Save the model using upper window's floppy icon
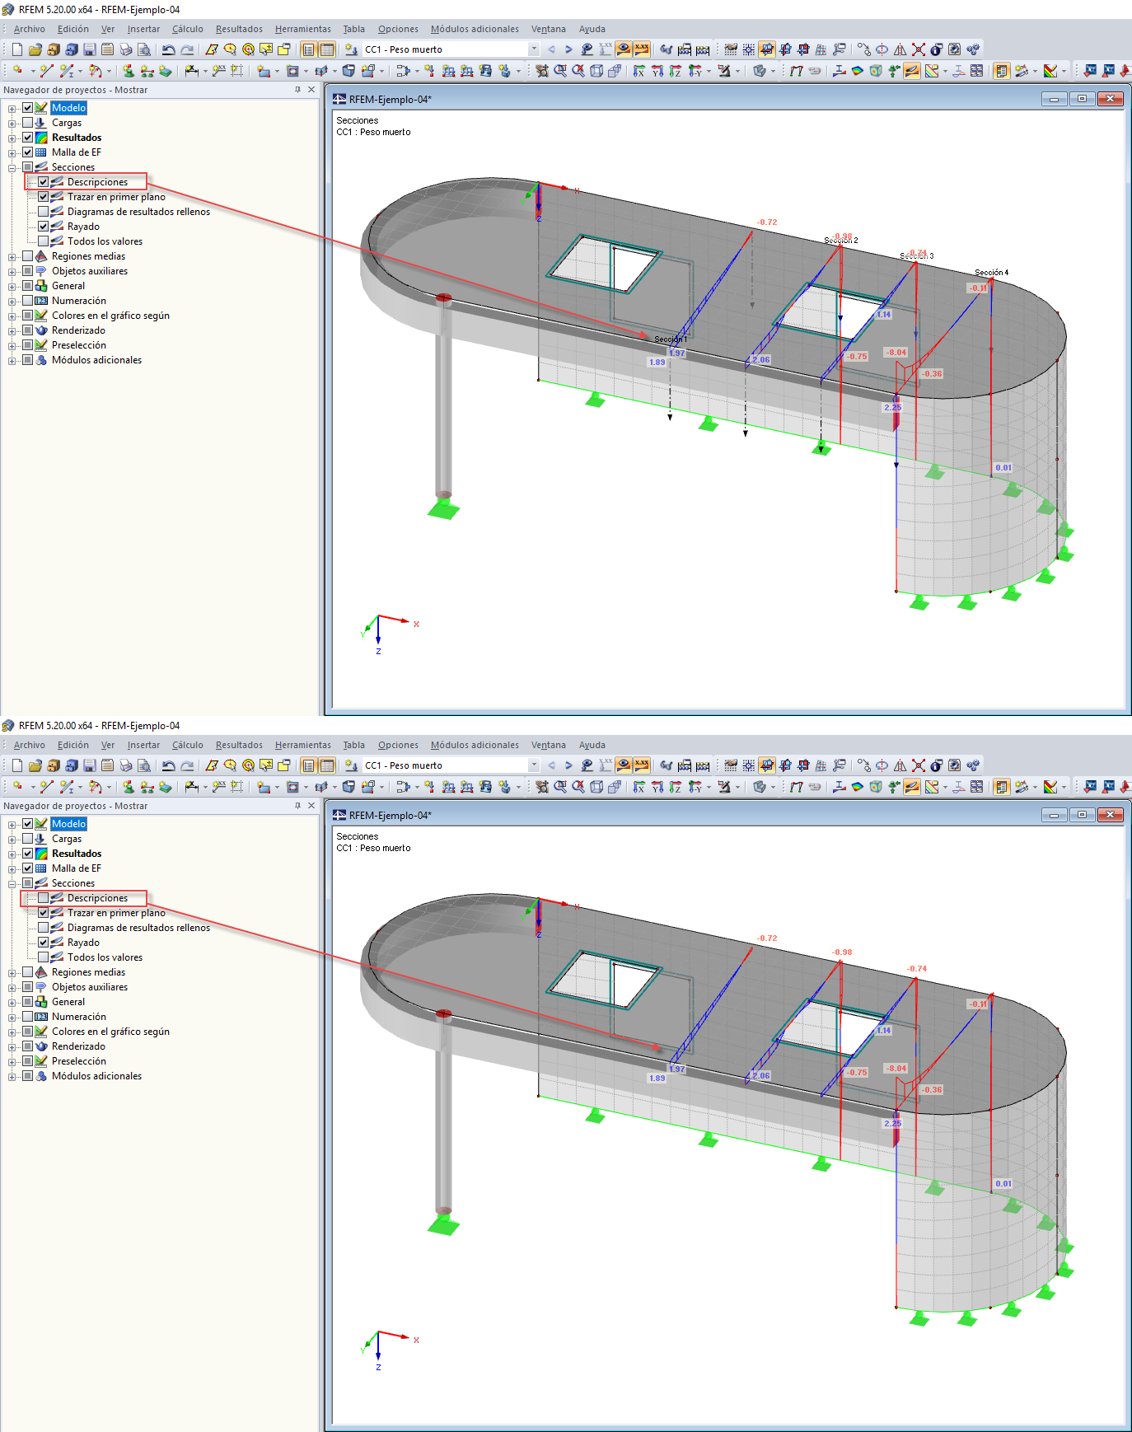 pos(90,49)
